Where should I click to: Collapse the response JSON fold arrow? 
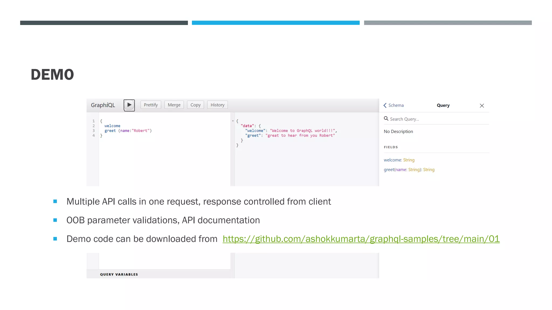(233, 121)
